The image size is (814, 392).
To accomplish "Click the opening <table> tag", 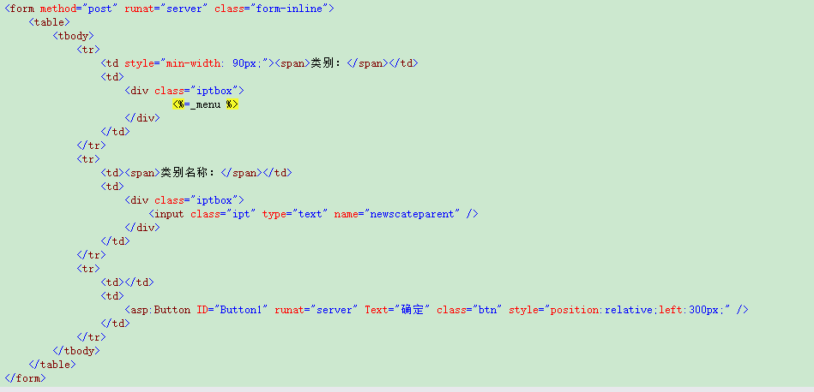I will coord(49,22).
